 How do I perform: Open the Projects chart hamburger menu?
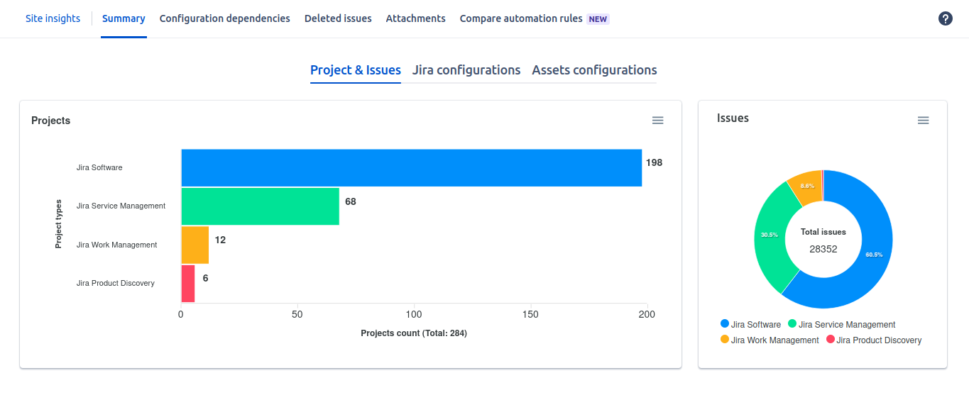tap(657, 121)
